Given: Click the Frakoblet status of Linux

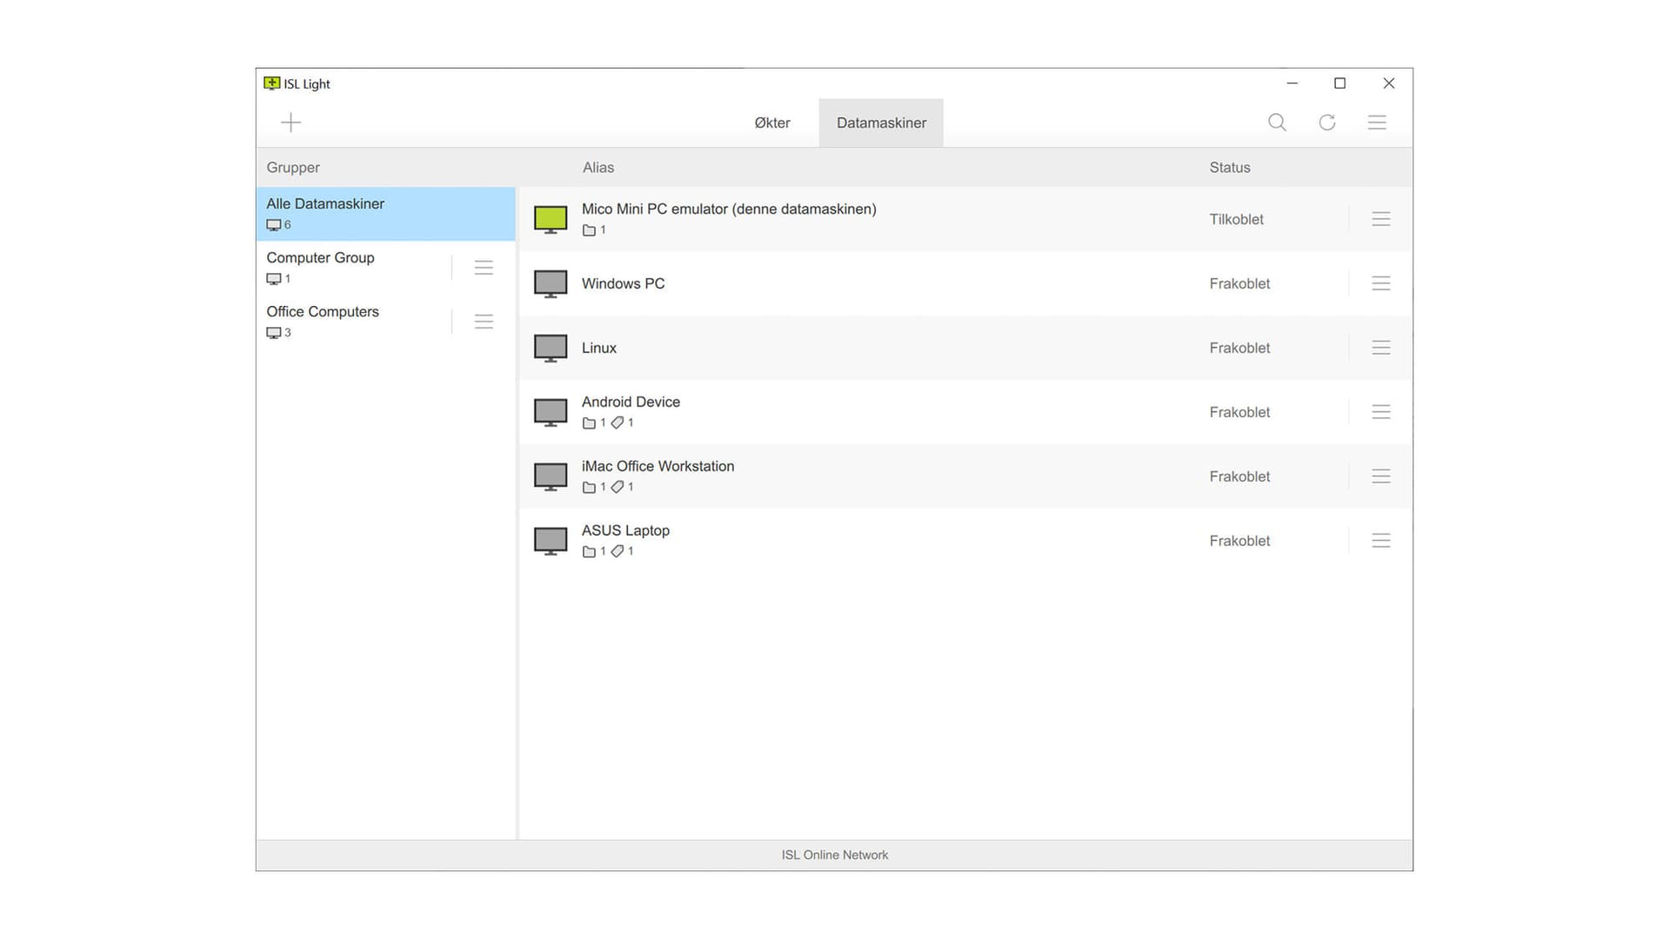Looking at the screenshot, I should [1239, 349].
